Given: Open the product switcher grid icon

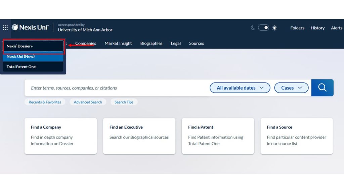Looking at the screenshot, I should pos(5,27).
